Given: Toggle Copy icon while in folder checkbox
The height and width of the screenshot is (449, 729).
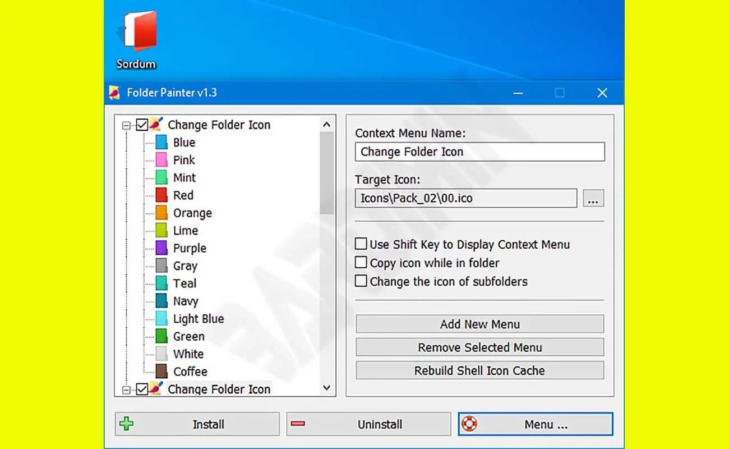Looking at the screenshot, I should (361, 263).
